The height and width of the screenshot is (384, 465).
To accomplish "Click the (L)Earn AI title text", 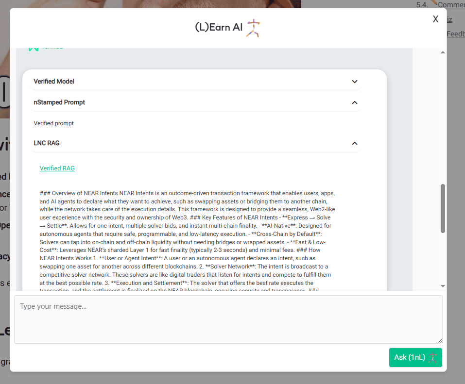I will (x=218, y=28).
